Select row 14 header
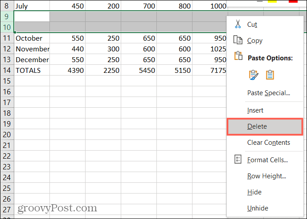307x219 pixels. coord(7,70)
